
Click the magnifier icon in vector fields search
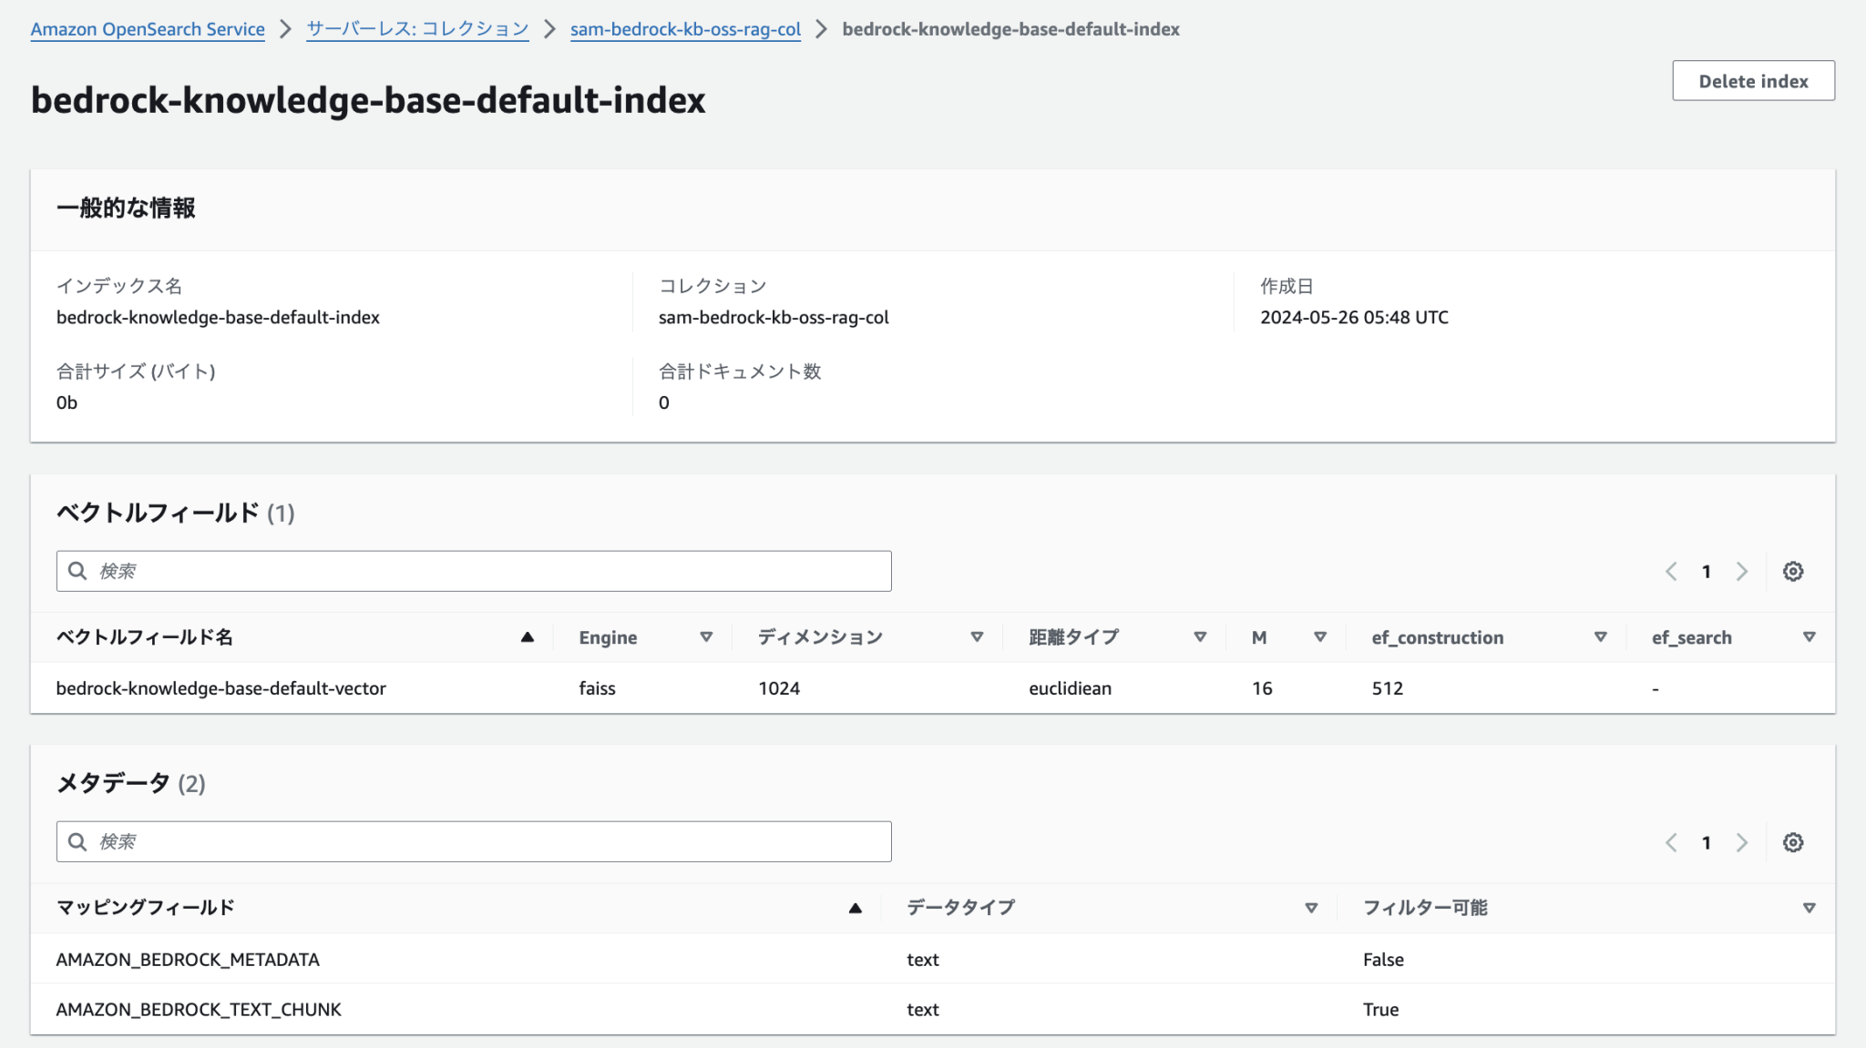77,571
